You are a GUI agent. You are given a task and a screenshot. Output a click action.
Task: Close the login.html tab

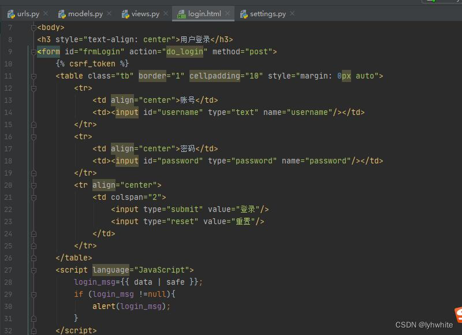(x=227, y=13)
